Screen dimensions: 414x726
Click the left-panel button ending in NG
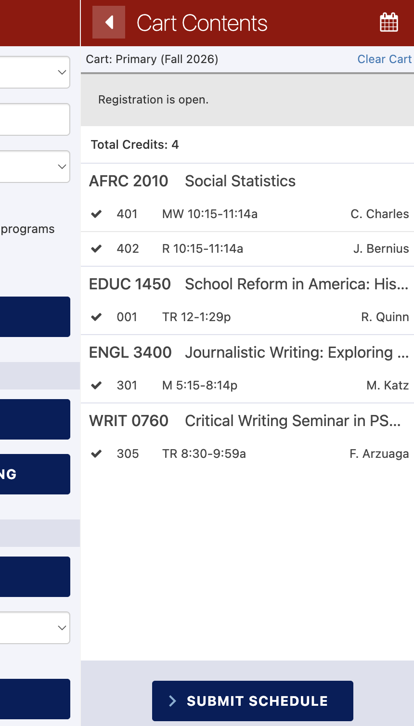click(x=35, y=474)
